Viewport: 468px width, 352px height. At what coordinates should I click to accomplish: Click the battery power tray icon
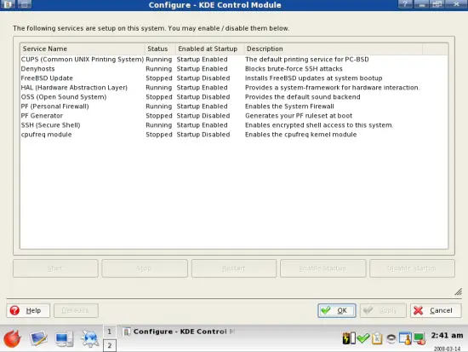[349, 338]
